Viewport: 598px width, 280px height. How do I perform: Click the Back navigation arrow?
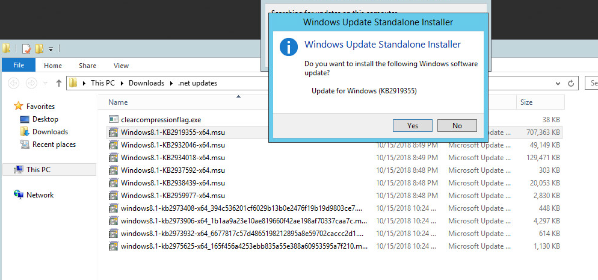point(14,82)
